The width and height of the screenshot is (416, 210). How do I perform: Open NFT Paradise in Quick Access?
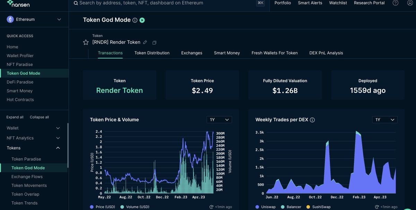pos(20,64)
